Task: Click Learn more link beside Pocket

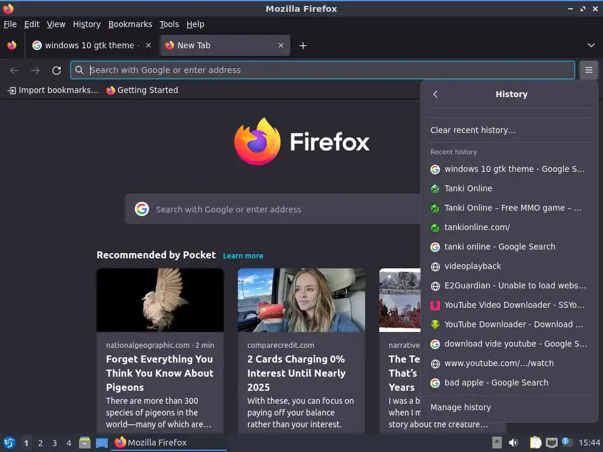Action: click(x=243, y=256)
